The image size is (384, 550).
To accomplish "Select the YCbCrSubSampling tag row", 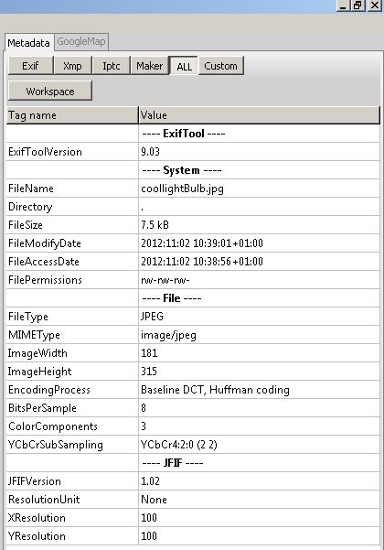I will (x=193, y=445).
